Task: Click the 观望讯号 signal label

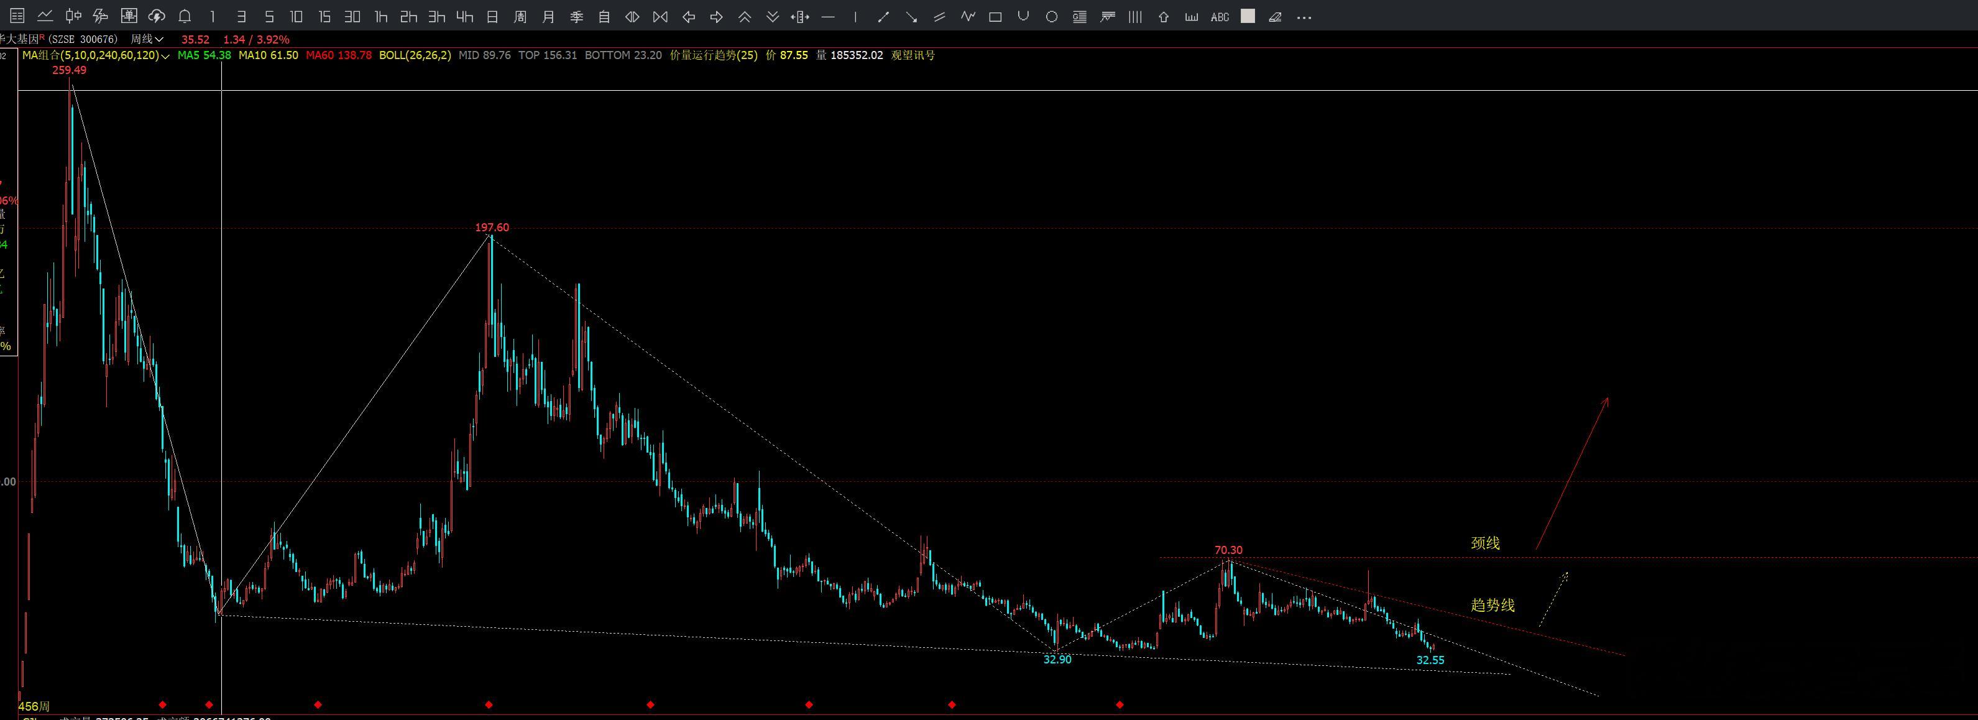Action: (913, 55)
